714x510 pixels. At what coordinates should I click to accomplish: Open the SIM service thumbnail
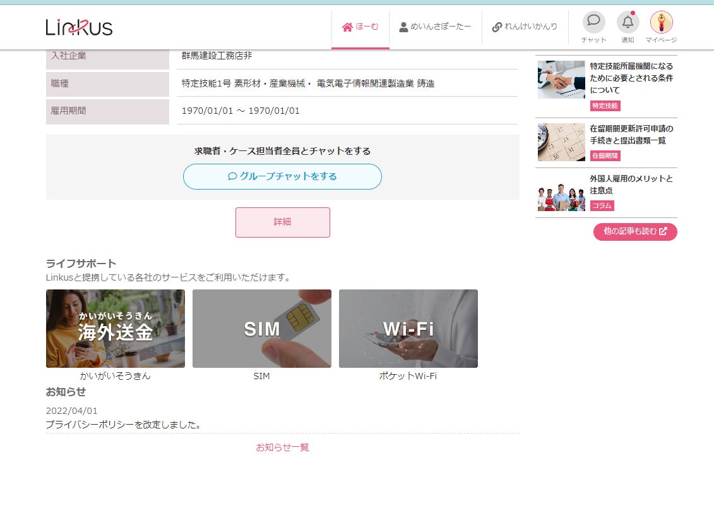point(262,328)
